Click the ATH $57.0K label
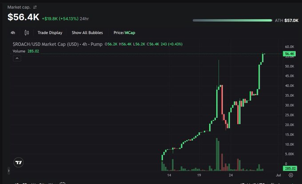 (x=286, y=20)
